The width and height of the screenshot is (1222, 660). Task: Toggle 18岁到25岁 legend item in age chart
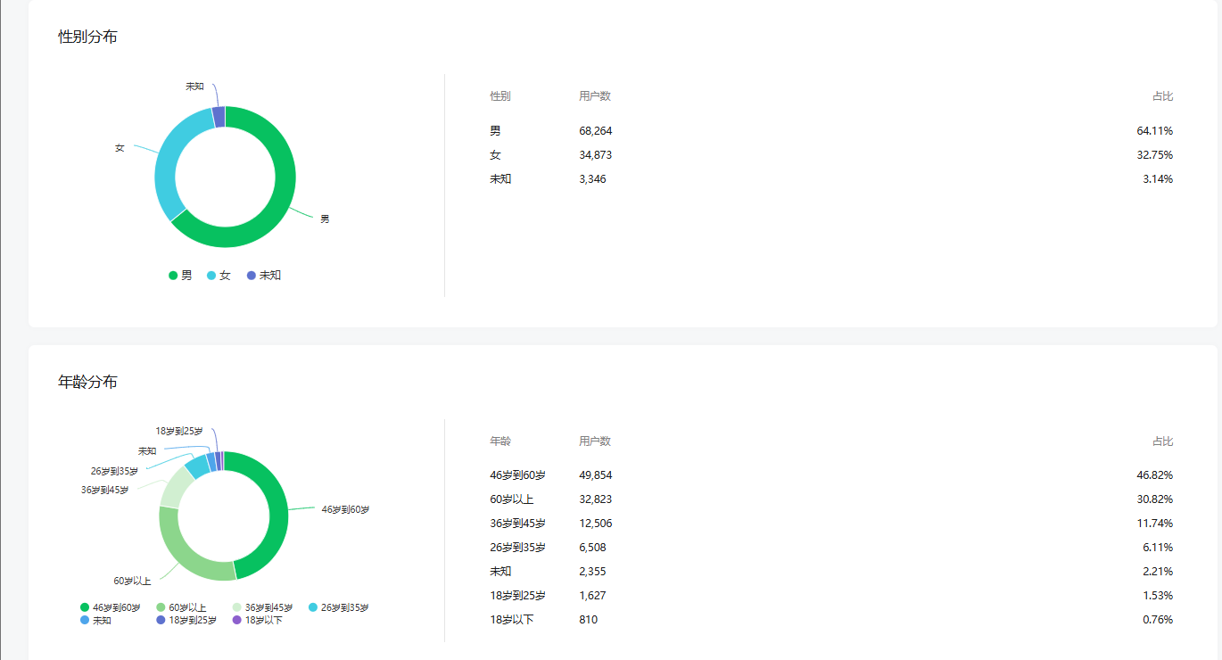tap(186, 620)
